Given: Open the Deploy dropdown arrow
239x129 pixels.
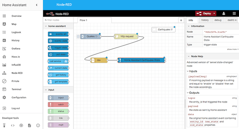Looking at the screenshot, I should [214, 14].
